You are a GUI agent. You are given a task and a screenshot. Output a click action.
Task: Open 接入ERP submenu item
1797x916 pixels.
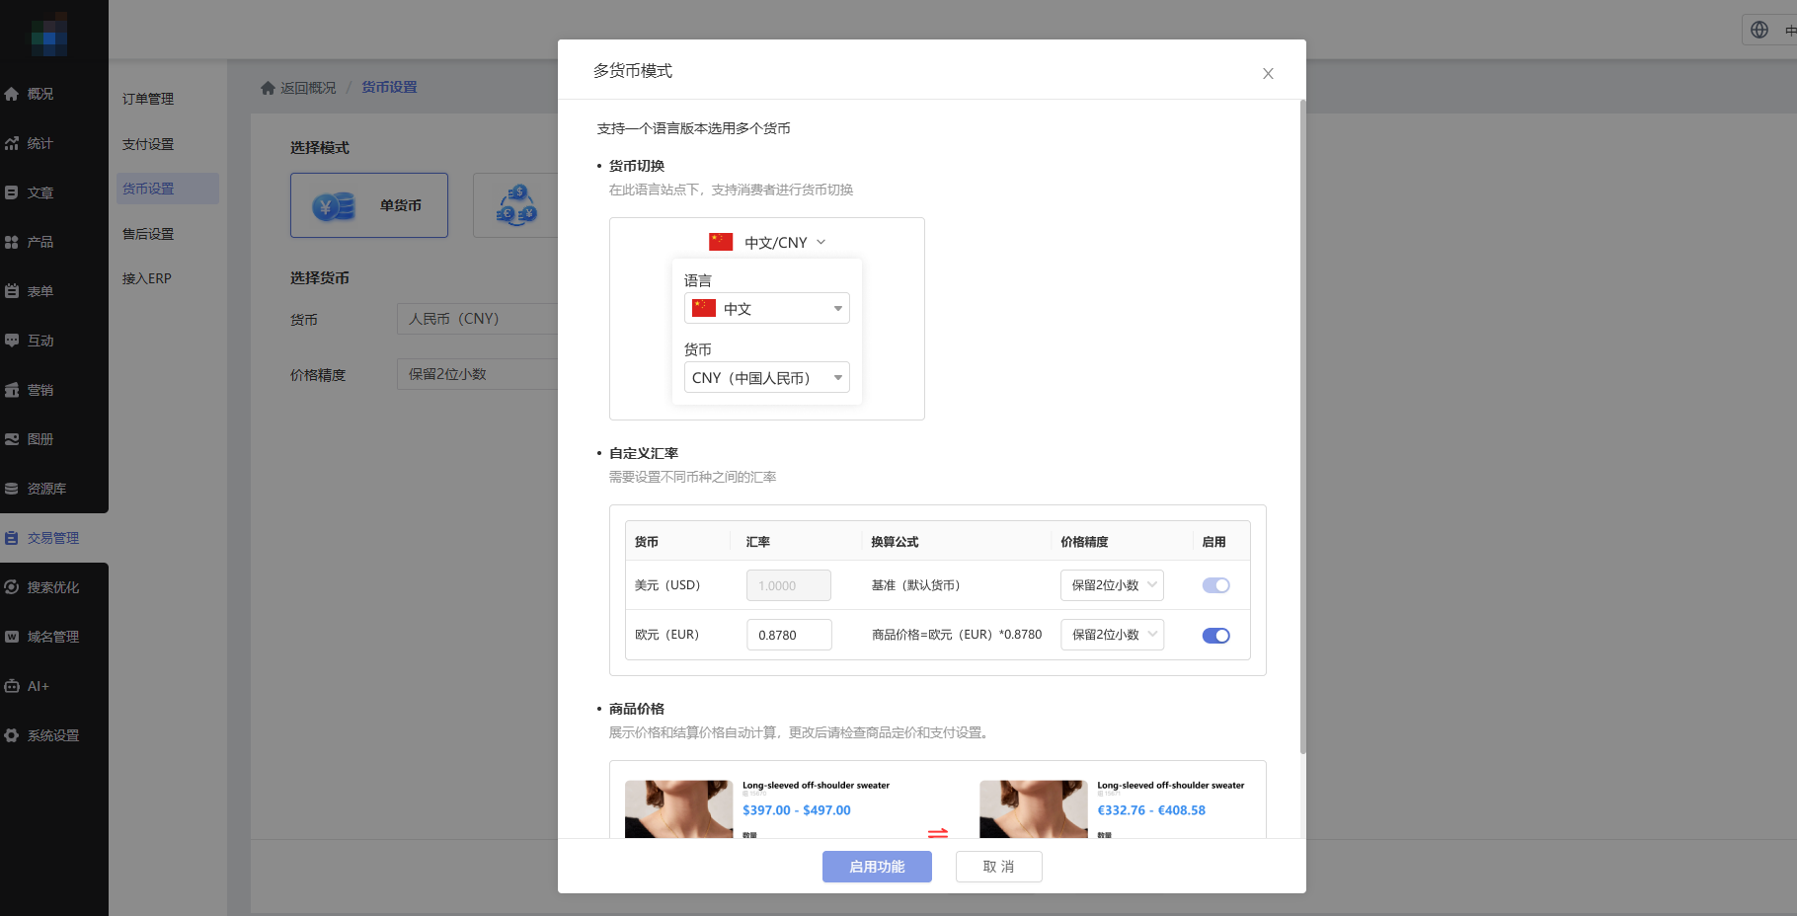click(x=147, y=278)
